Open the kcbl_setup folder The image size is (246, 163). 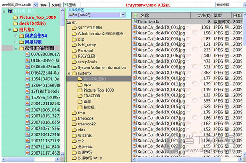87,45
